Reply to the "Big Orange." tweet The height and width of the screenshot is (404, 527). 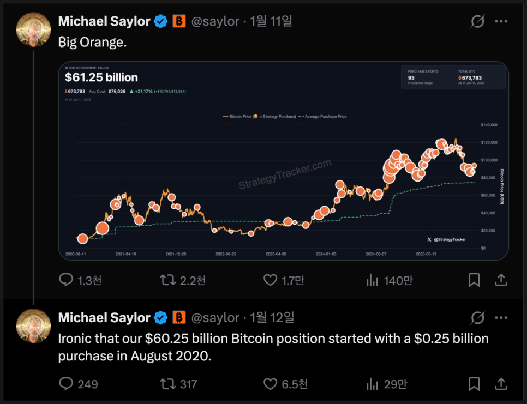coord(66,280)
